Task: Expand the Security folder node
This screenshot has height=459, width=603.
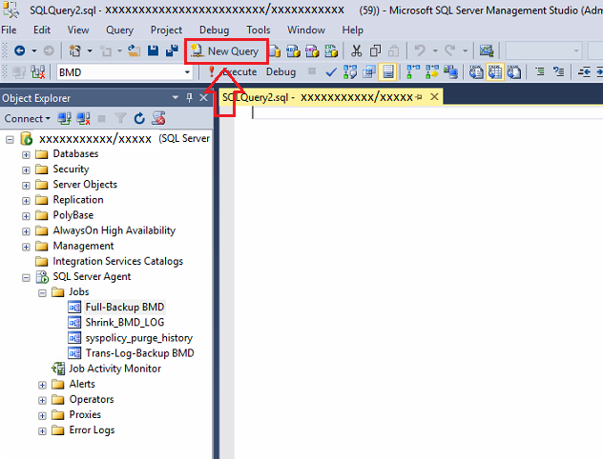Action: click(x=26, y=170)
